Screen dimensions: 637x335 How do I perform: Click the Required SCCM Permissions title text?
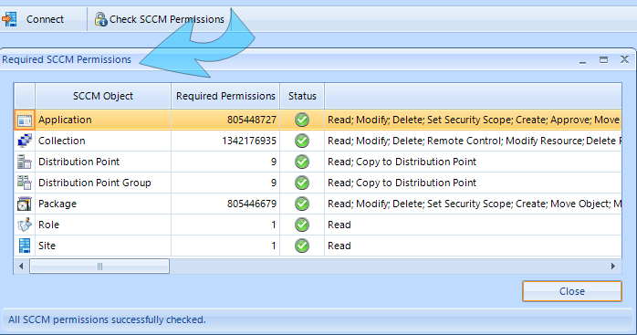click(67, 59)
